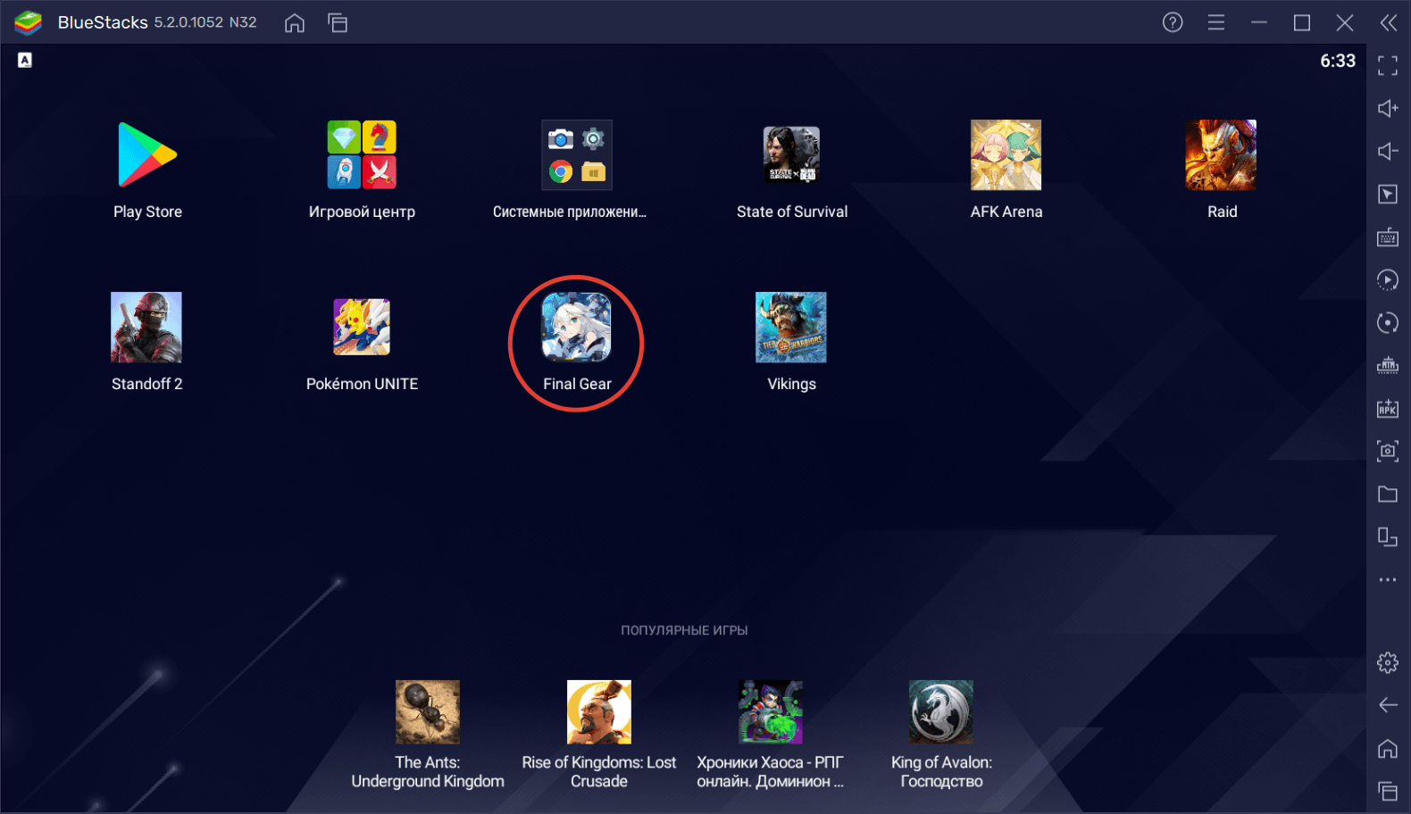Launch Final Gear
Screen dimensions: 1411x814
[x=577, y=328]
